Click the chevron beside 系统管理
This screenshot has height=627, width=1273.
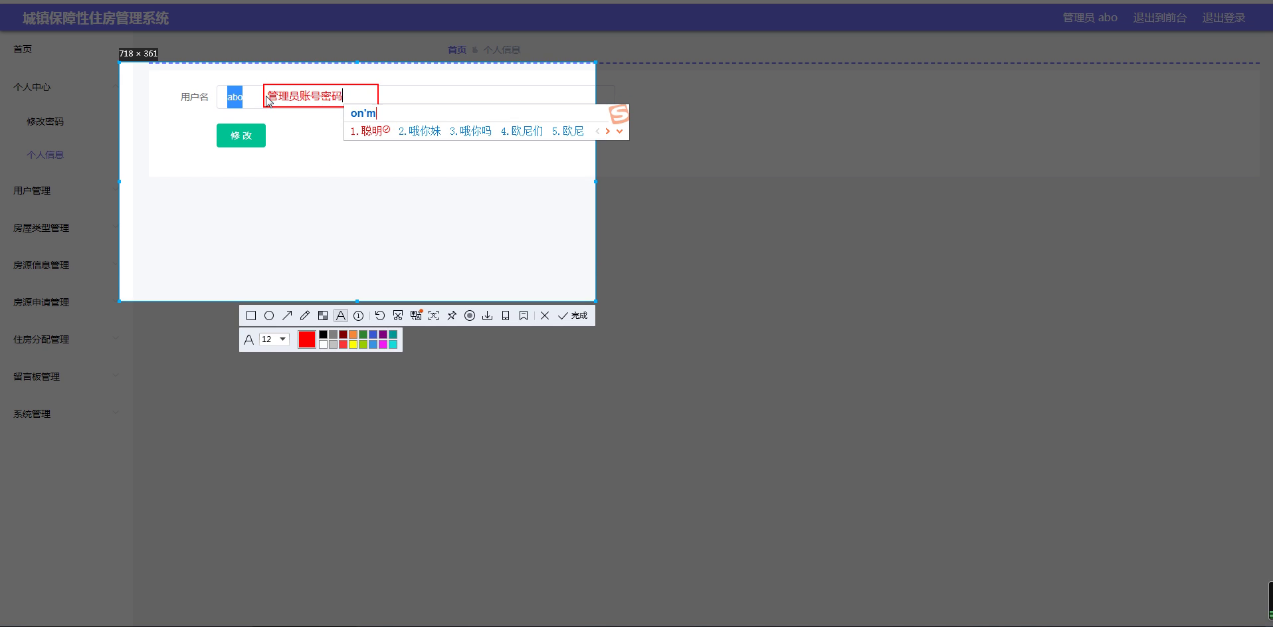pyautogui.click(x=116, y=412)
